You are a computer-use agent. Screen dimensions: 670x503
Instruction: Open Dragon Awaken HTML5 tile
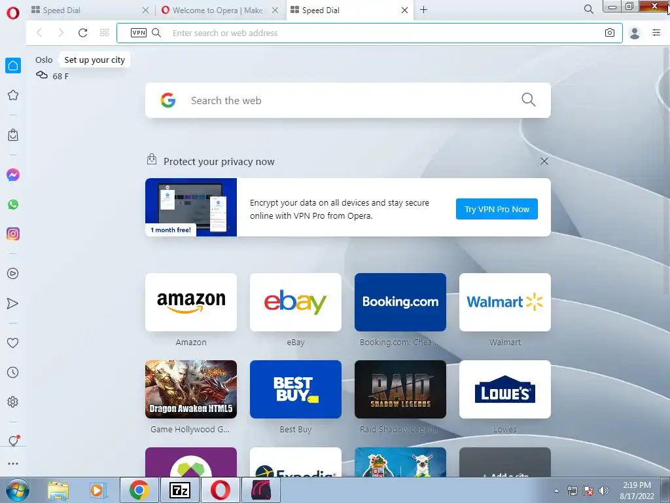tap(191, 389)
